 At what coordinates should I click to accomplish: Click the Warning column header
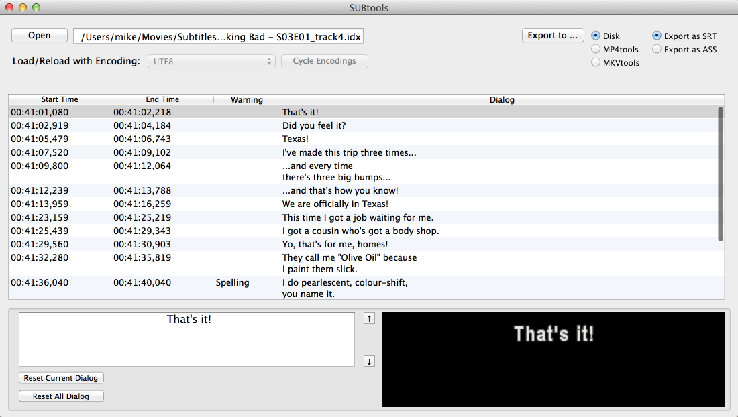246,99
